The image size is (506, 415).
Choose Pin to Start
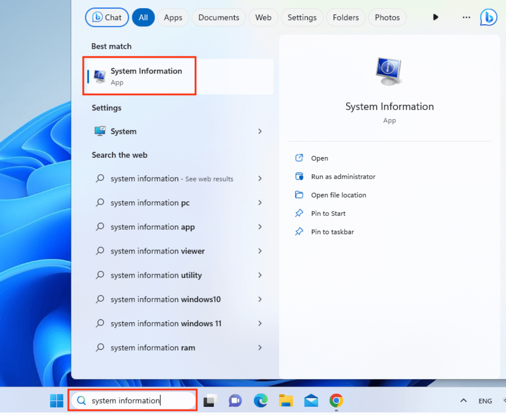click(x=328, y=213)
